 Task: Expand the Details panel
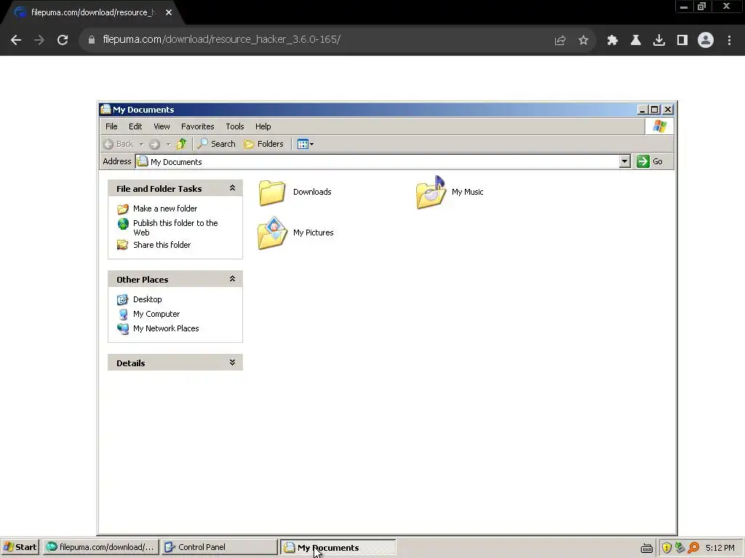click(232, 362)
